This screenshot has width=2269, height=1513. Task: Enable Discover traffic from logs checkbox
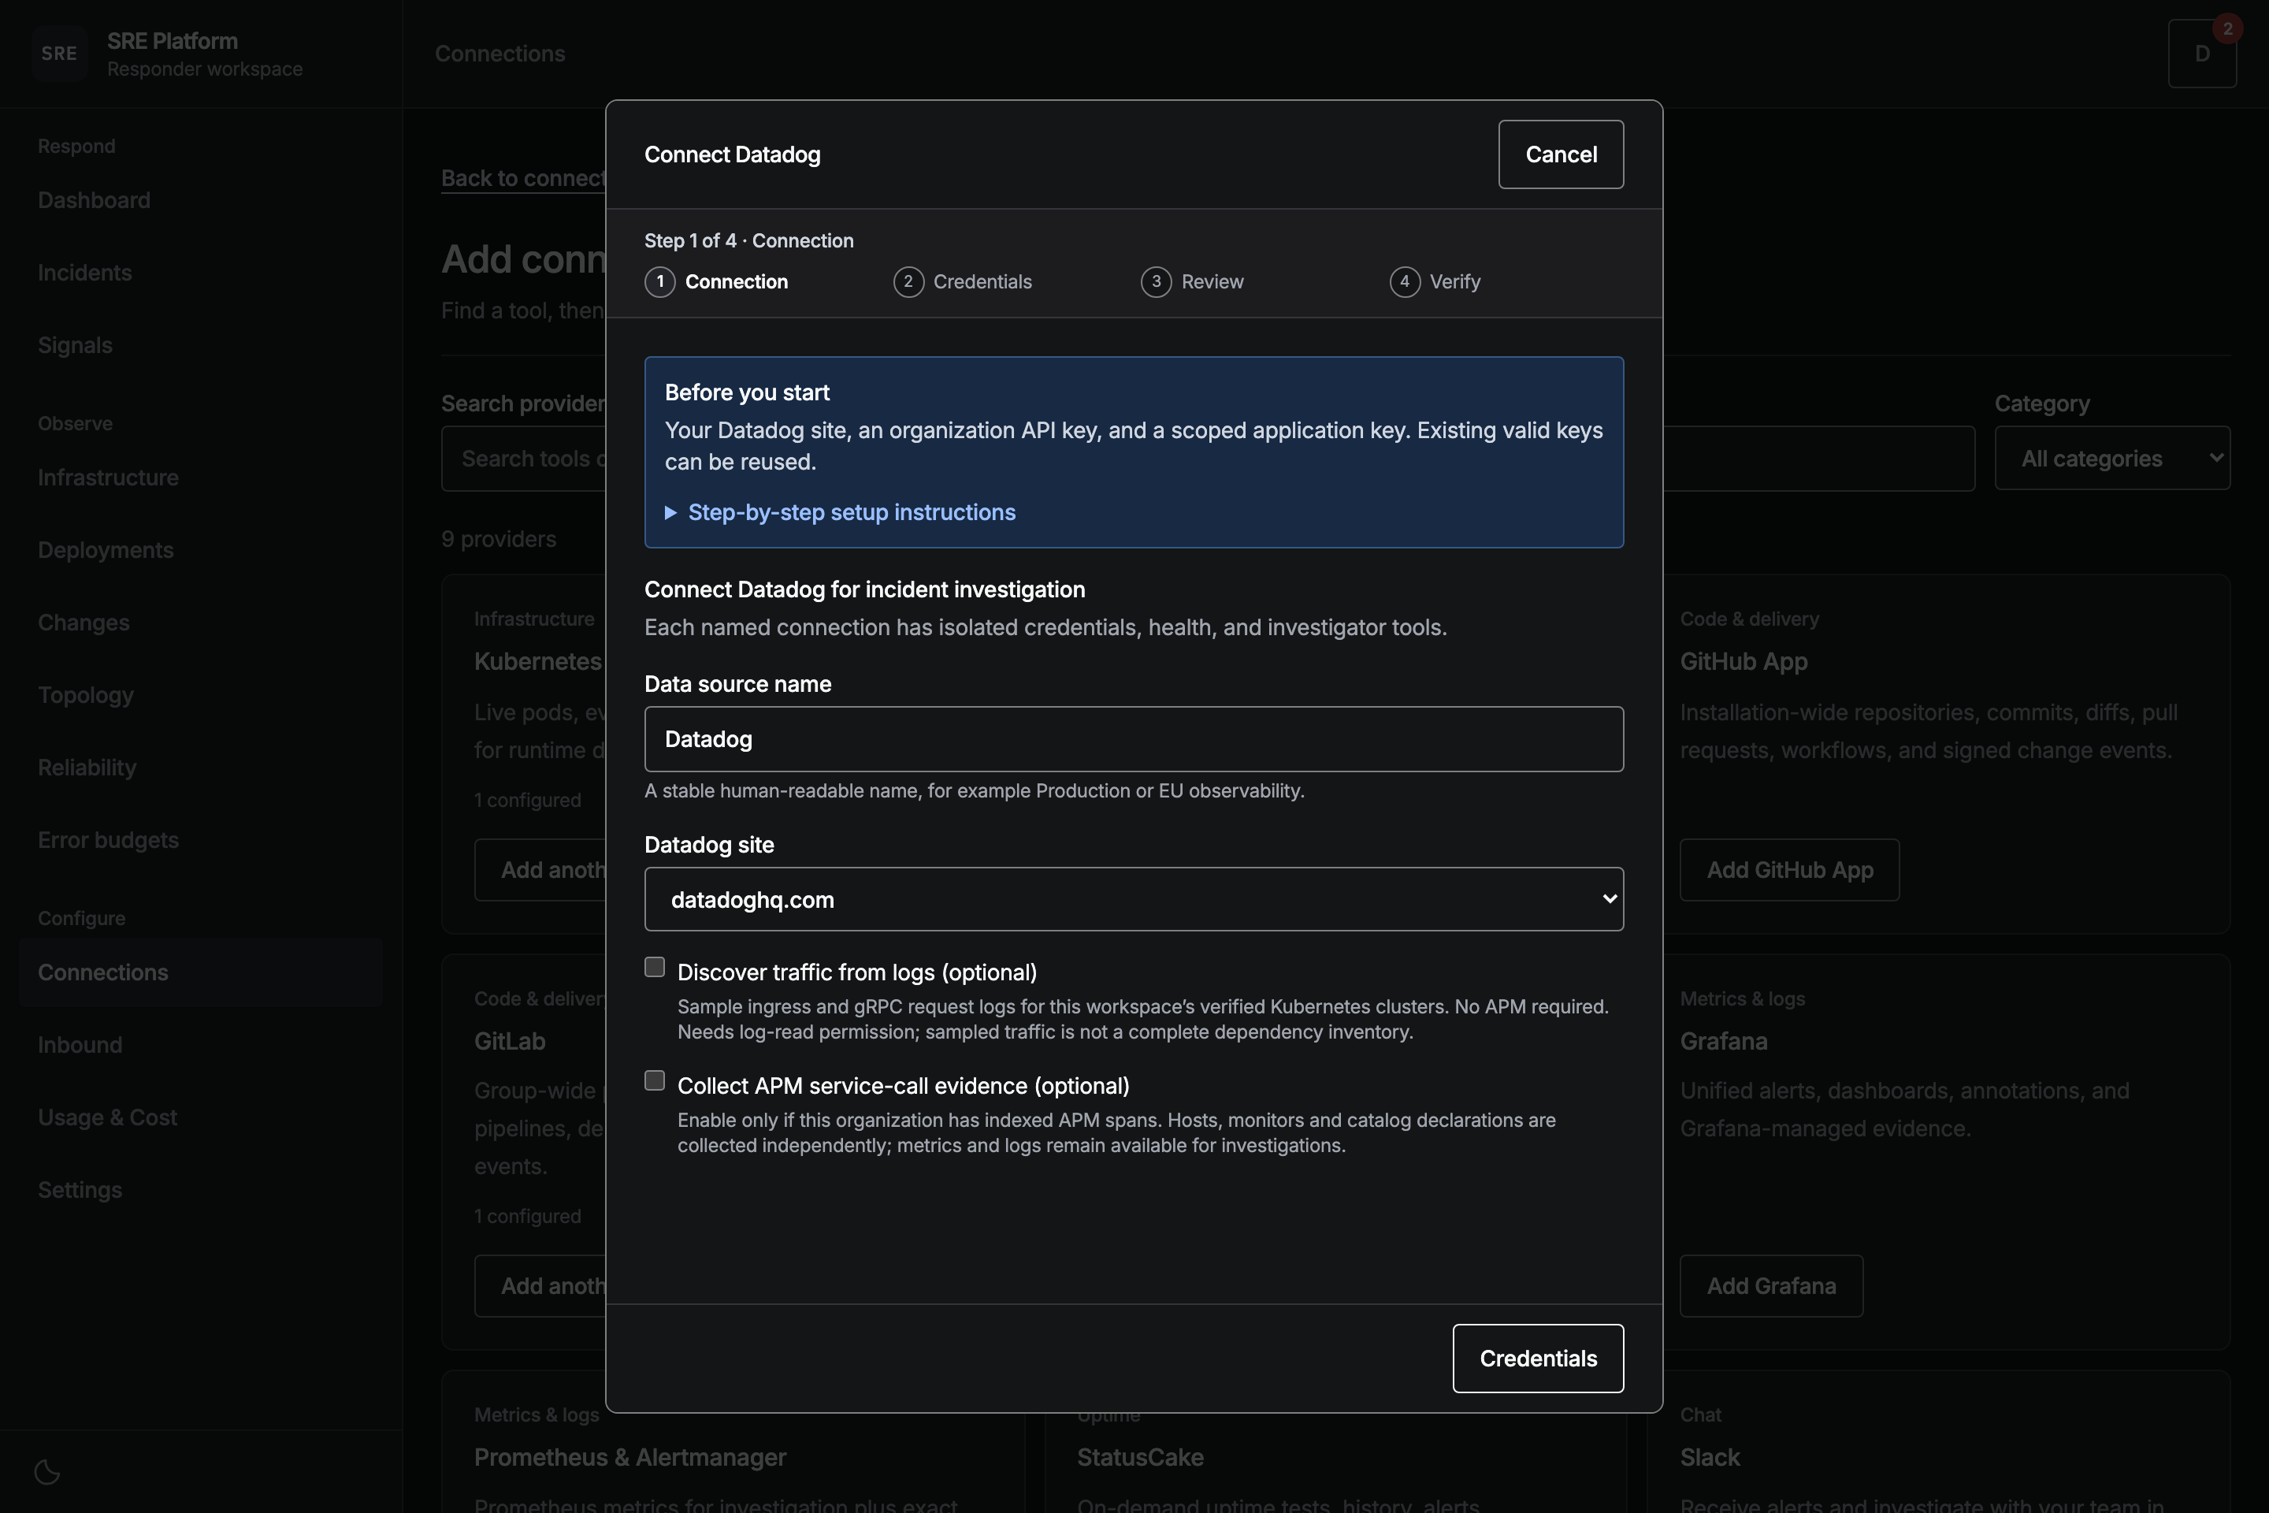pos(655,968)
